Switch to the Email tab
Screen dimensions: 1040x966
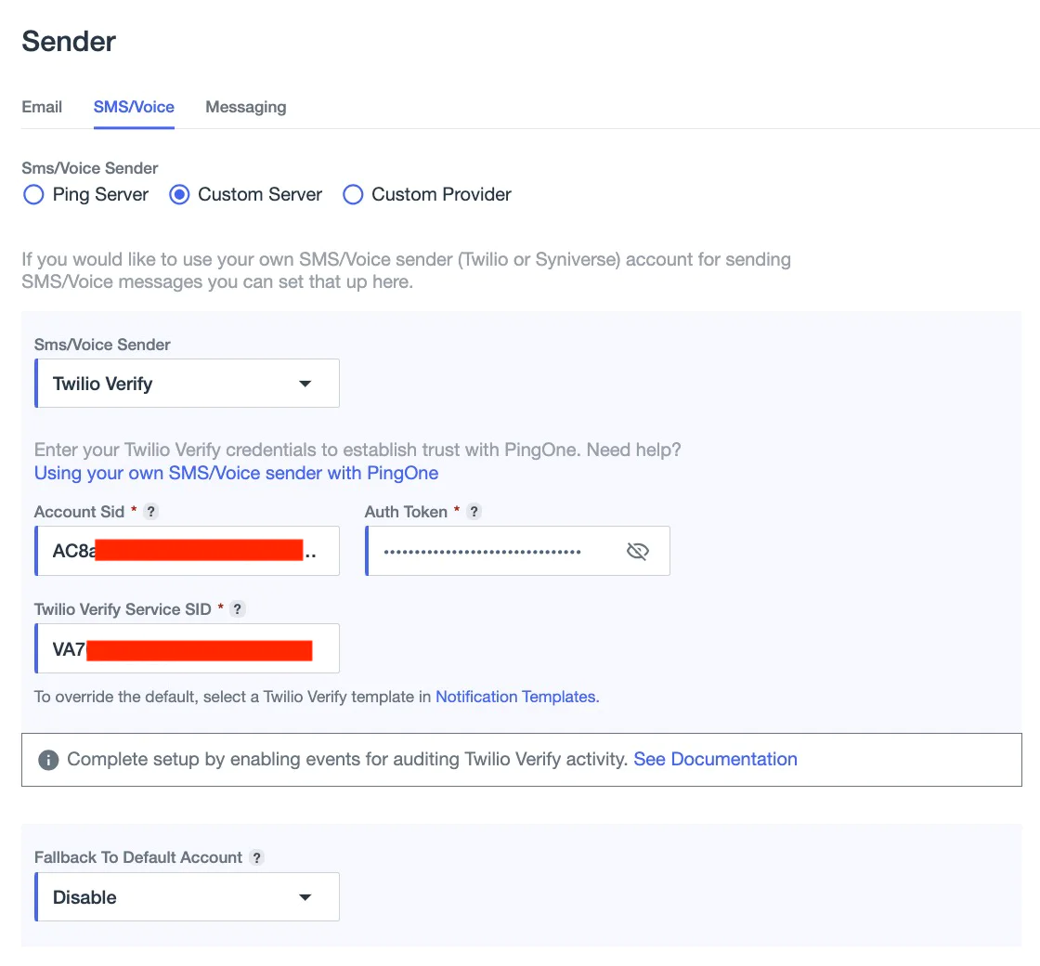[41, 107]
